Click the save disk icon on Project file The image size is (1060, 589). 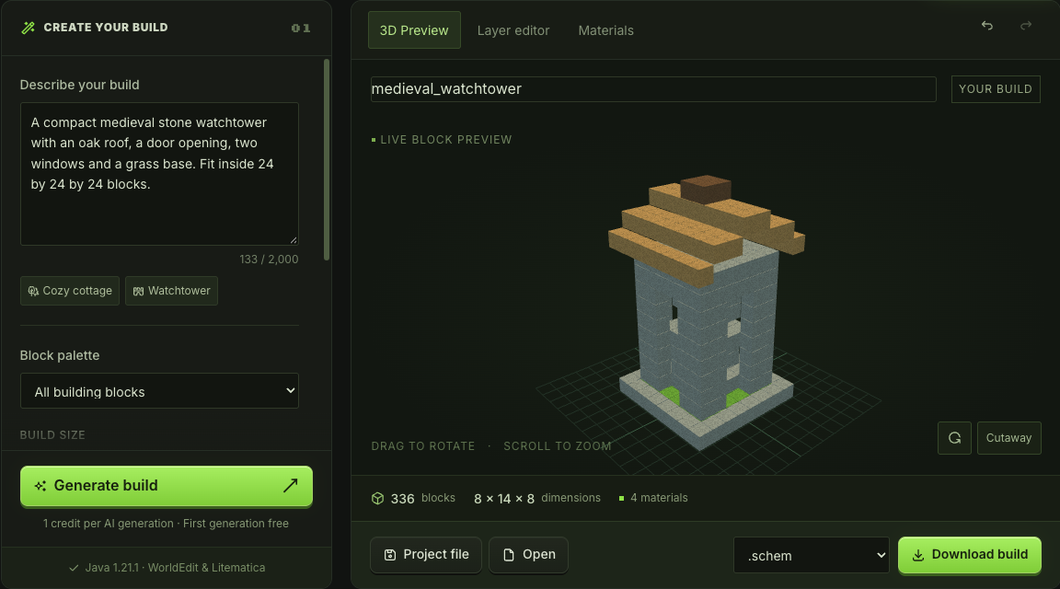pos(390,555)
